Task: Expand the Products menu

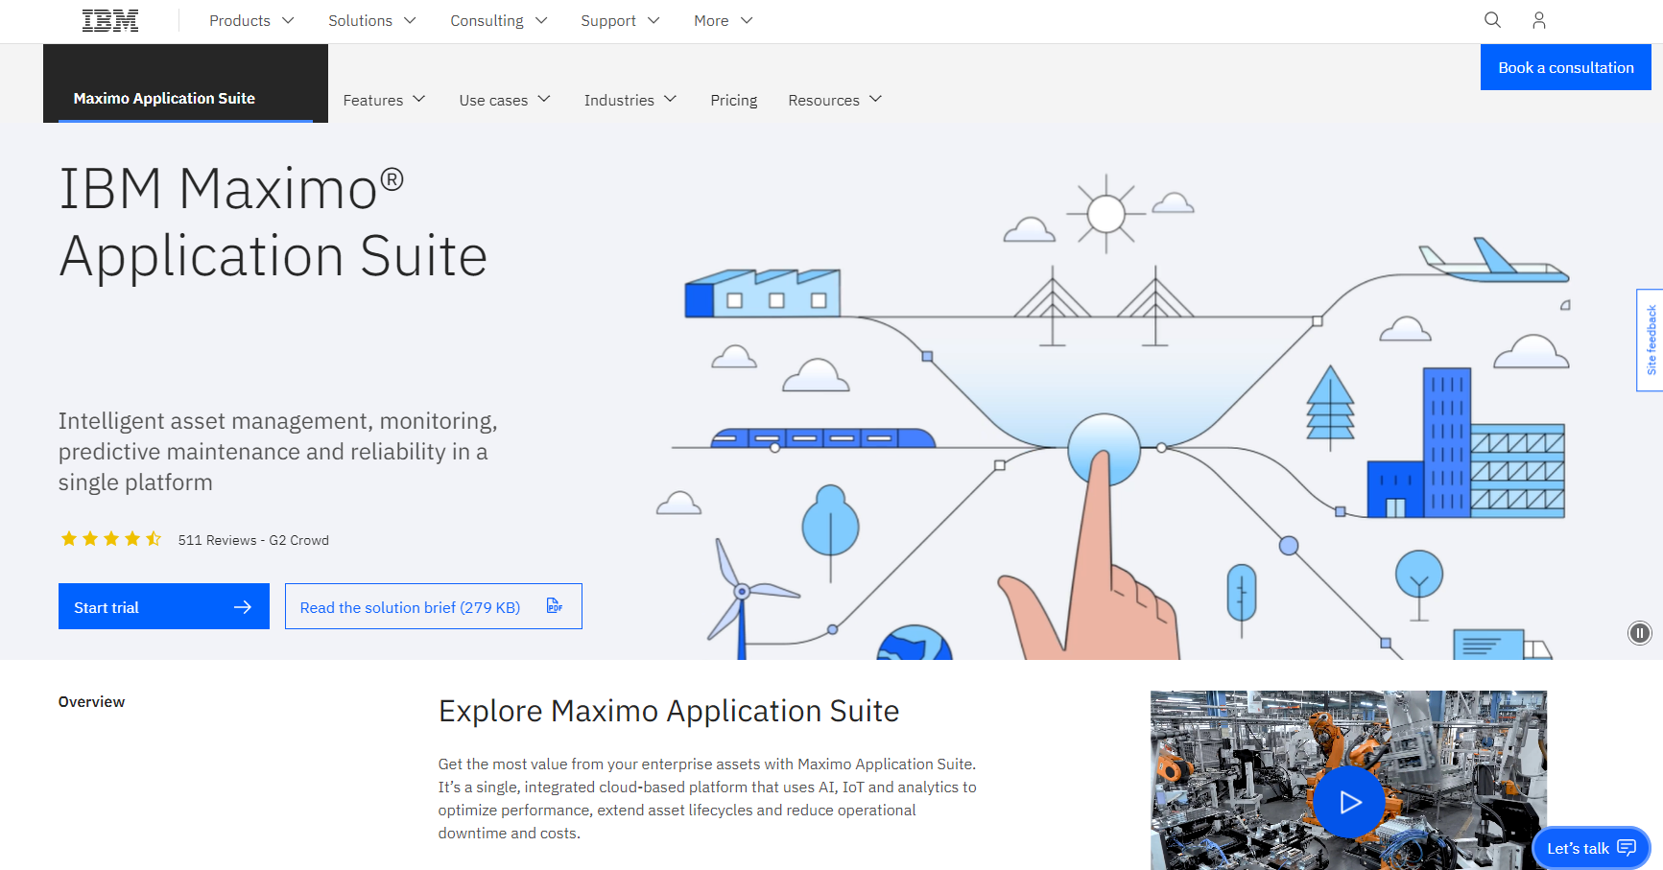Action: (x=251, y=20)
